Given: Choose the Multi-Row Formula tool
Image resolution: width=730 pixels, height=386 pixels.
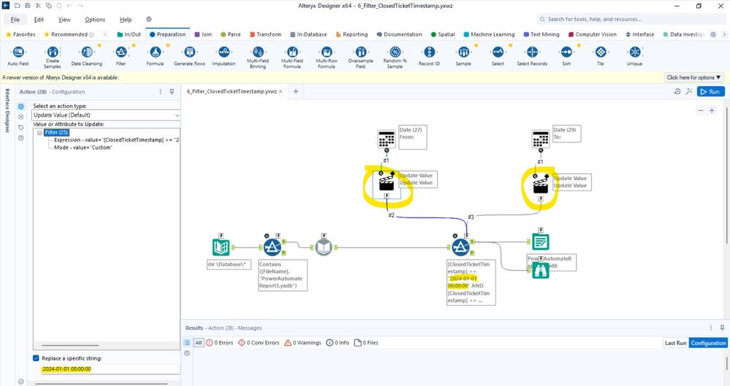Looking at the screenshot, I should point(327,52).
